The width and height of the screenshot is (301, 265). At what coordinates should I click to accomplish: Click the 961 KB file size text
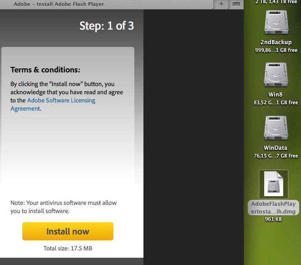click(273, 219)
